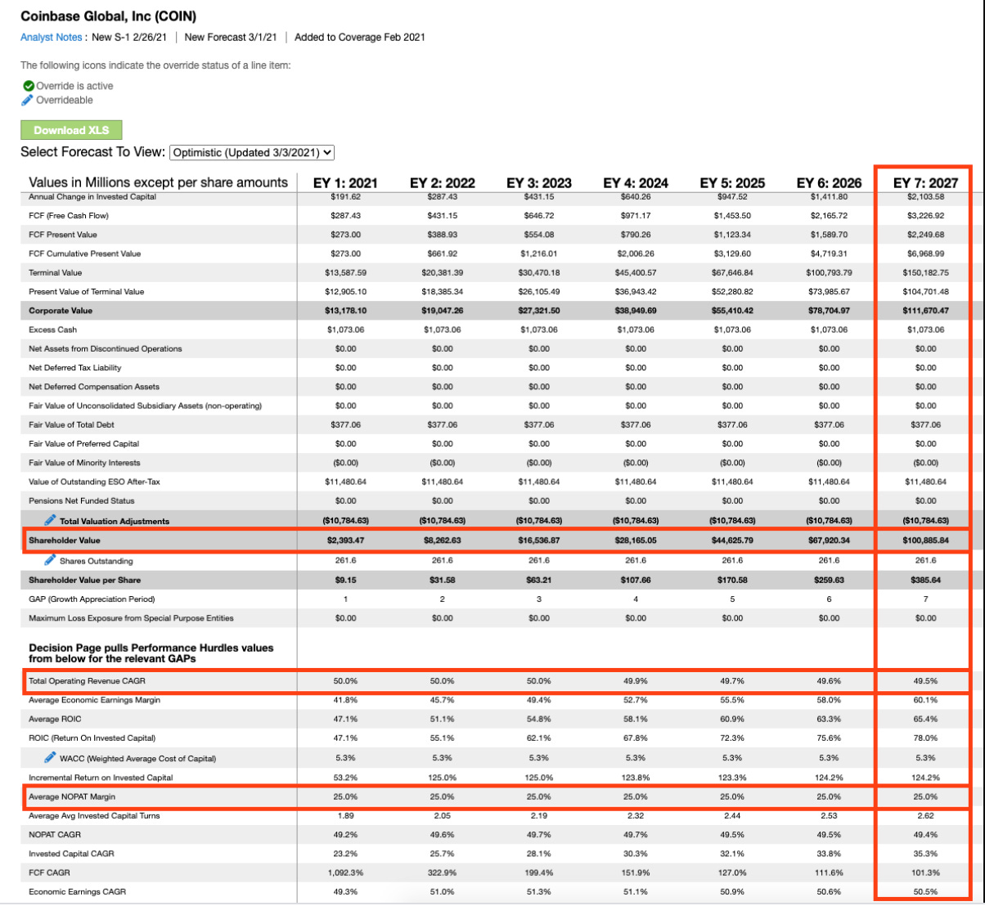Click the FCF Present Value row label
This screenshot has width=985, height=906.
63,235
